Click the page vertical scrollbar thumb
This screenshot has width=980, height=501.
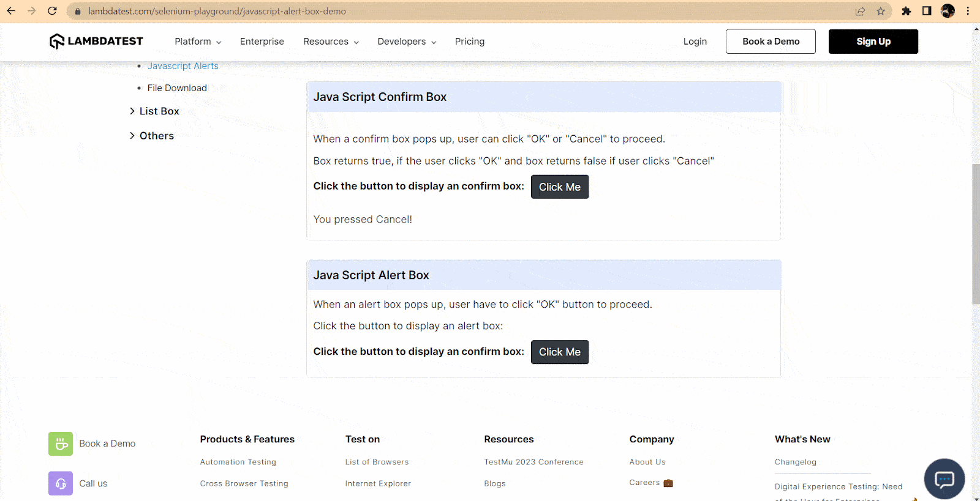coord(976,234)
